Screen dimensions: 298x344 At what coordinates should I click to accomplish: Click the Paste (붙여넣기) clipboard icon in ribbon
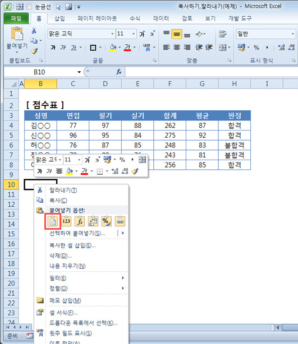click(17, 34)
